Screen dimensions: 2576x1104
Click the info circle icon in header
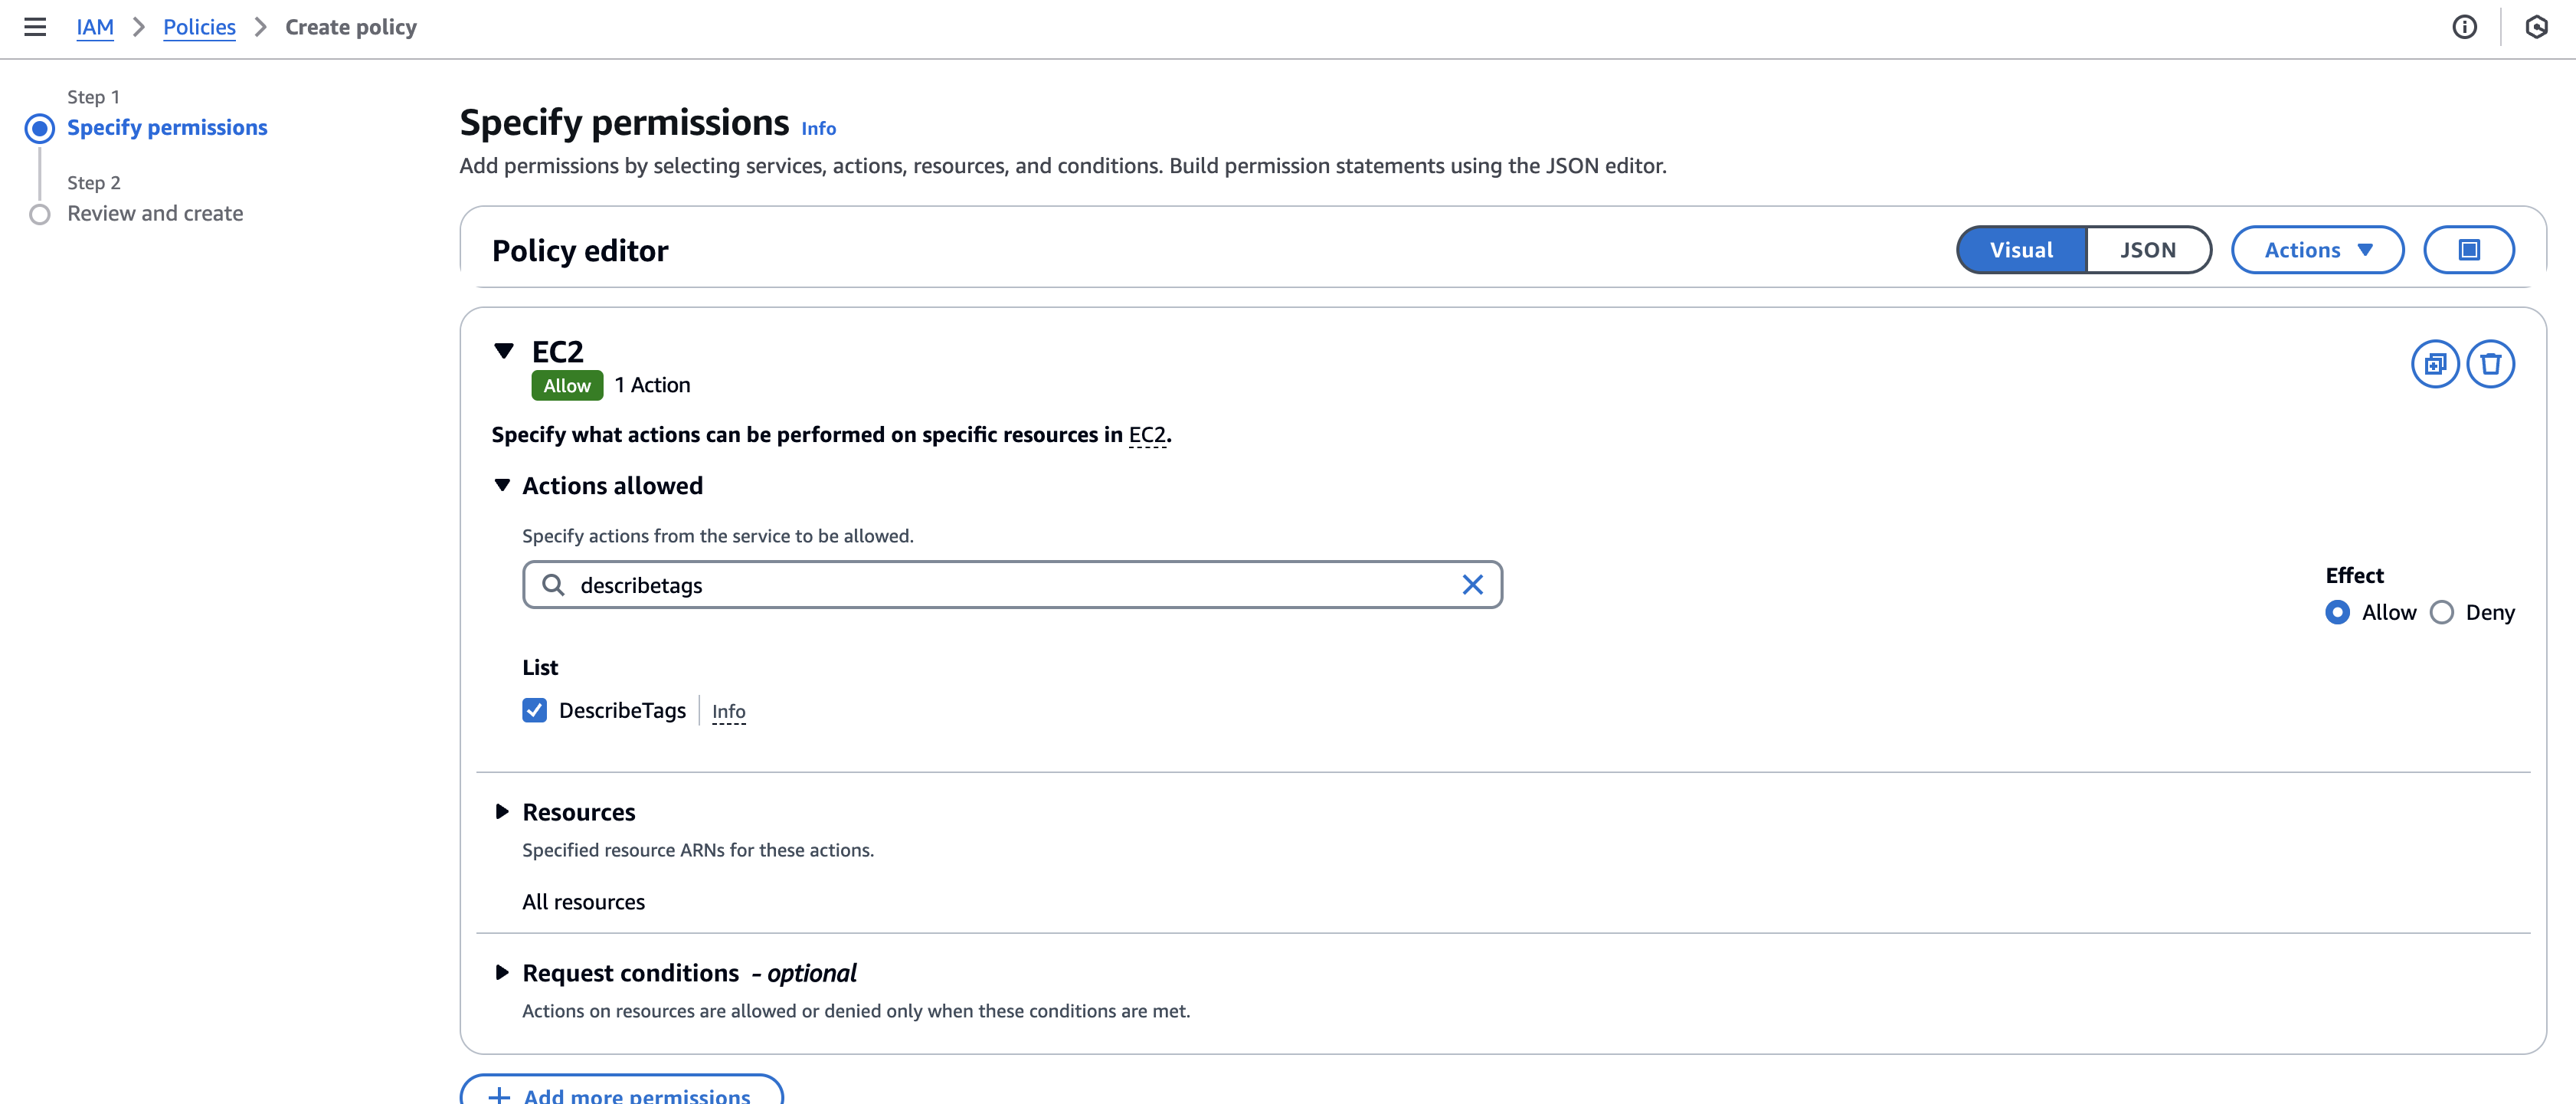pos(2464,27)
